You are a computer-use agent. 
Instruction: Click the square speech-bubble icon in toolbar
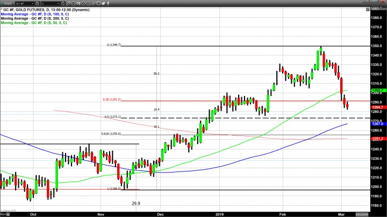(98, 3)
